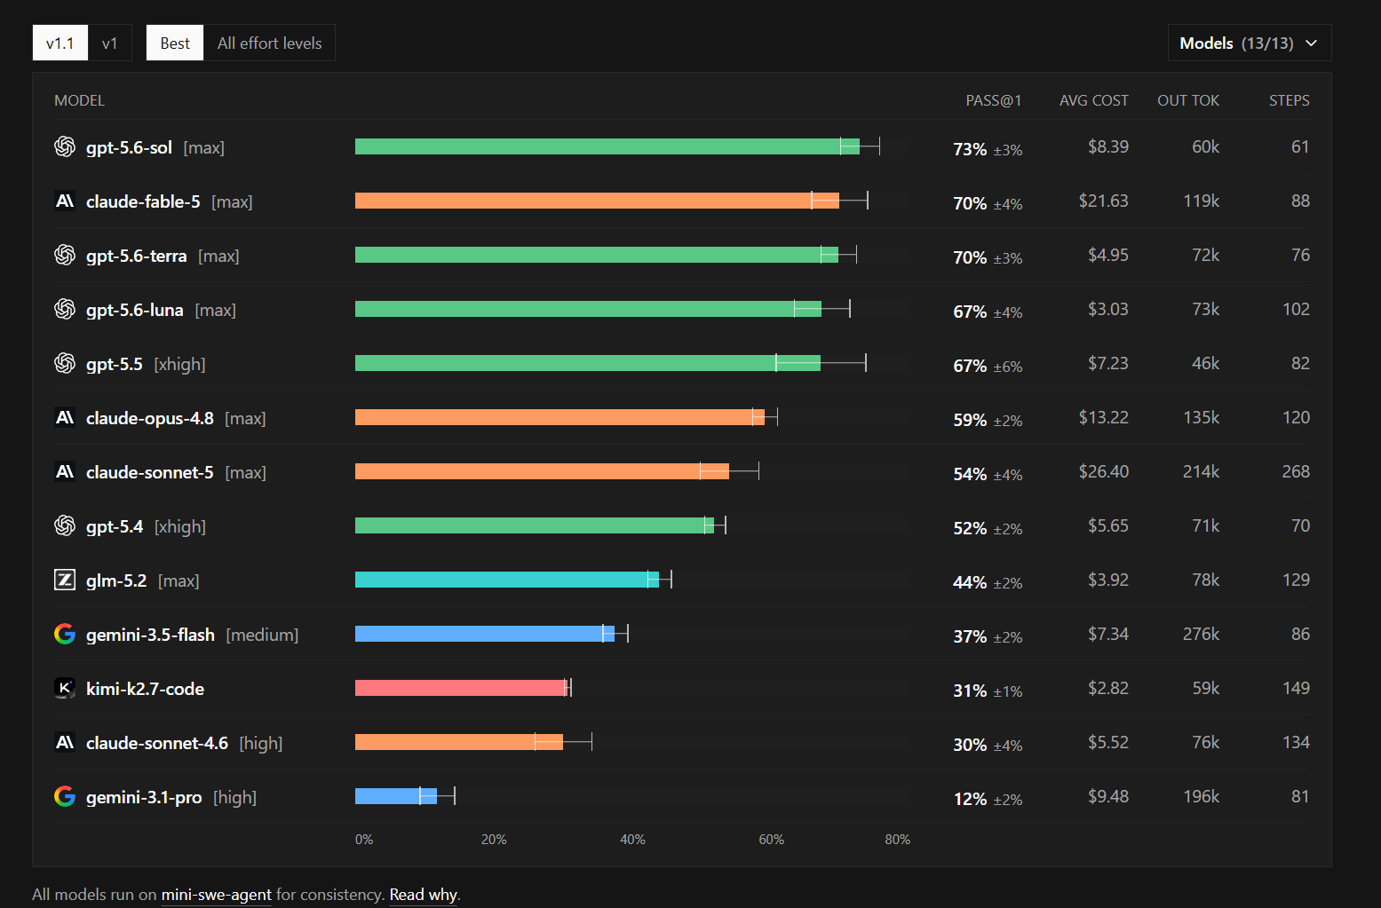Select the claude-sonnet-4.6 model name

157,743
